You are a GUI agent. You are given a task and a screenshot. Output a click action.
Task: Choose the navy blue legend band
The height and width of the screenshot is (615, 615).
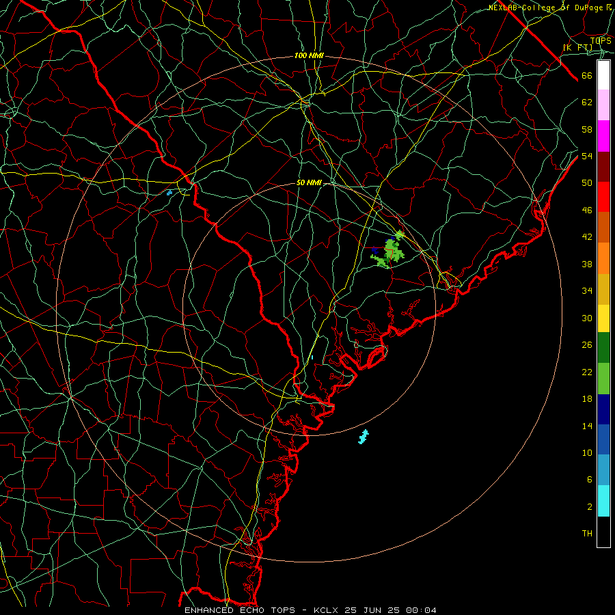(603, 409)
